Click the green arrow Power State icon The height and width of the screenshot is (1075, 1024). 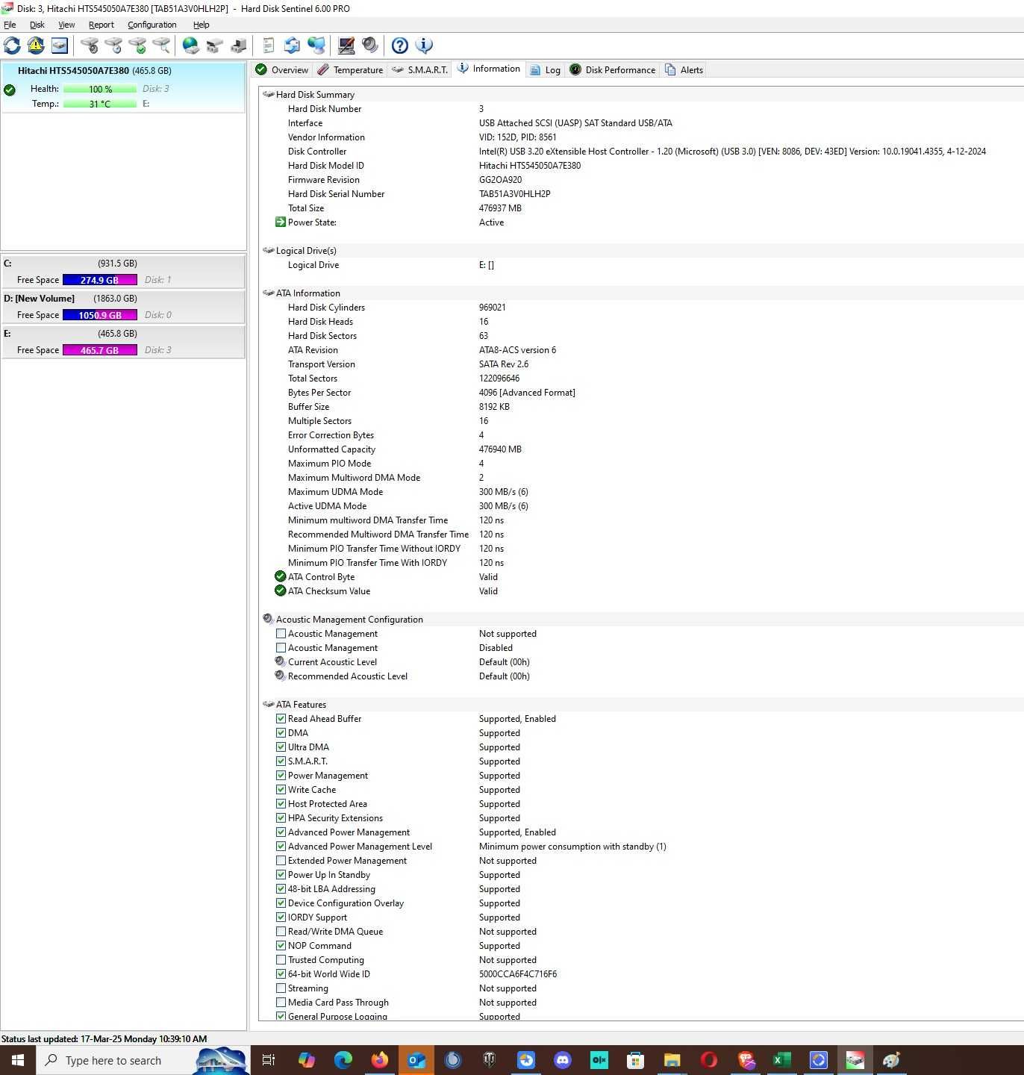pos(281,222)
